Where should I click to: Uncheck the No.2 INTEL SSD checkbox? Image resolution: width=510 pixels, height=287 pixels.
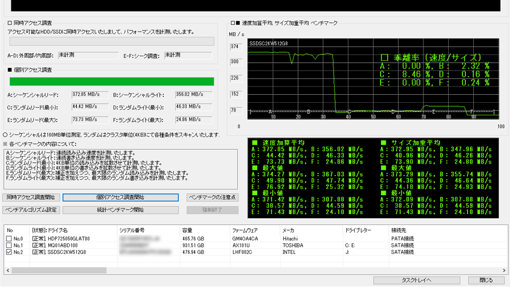9,252
